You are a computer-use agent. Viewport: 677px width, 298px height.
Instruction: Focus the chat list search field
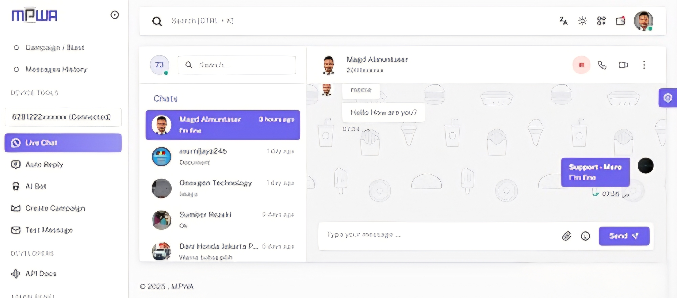point(237,65)
